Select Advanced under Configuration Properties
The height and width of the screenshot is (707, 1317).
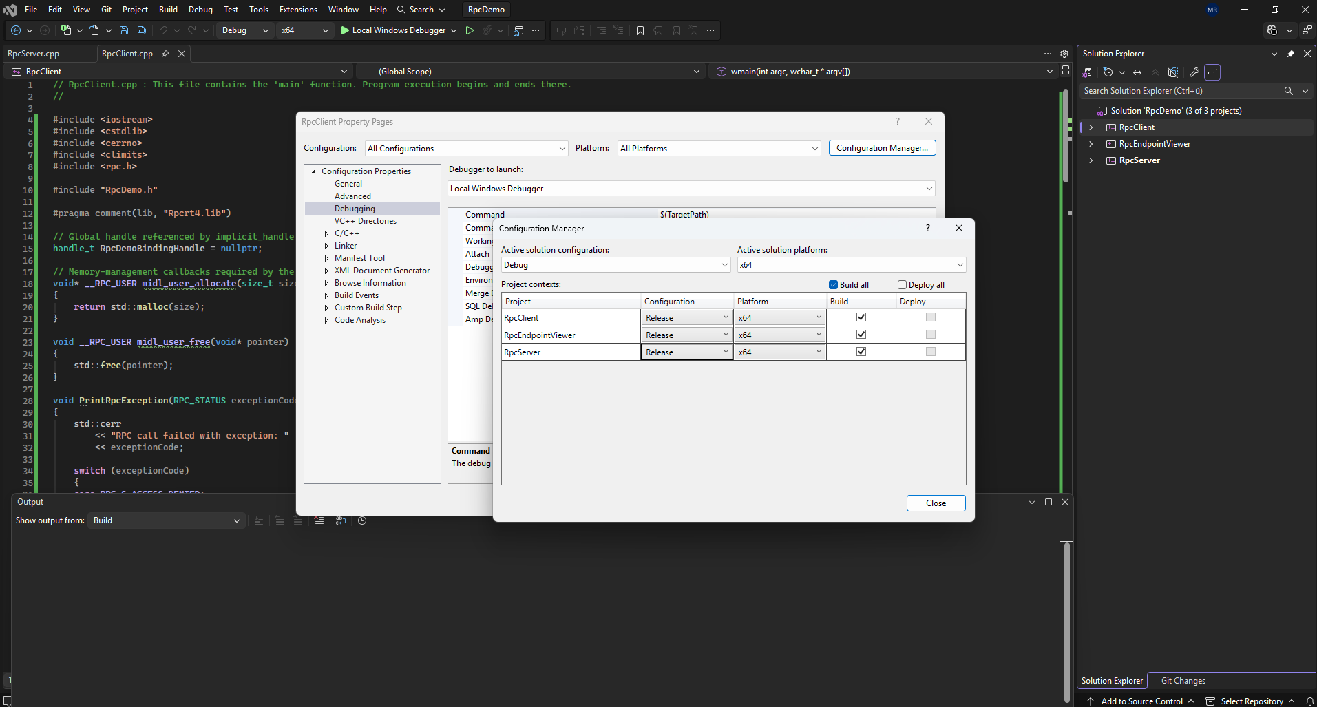pos(352,196)
